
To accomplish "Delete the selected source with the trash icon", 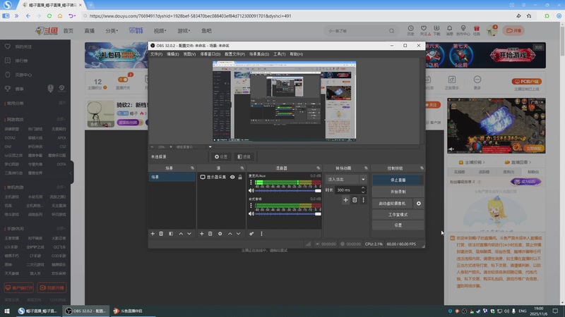I will 210,233.
